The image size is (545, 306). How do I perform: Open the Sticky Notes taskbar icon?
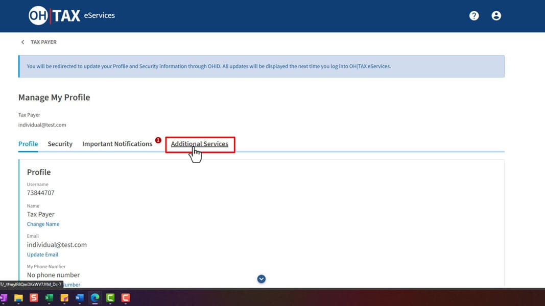[64, 298]
